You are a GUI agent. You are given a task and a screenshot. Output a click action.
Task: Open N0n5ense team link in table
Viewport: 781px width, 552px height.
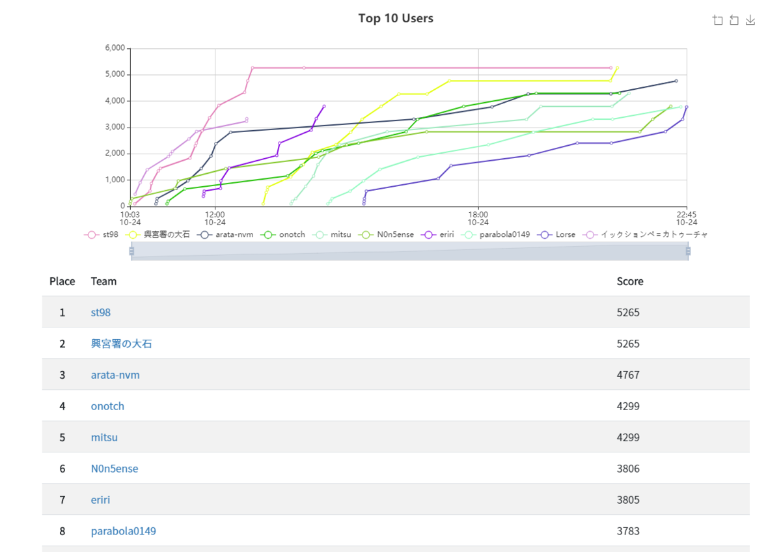115,469
